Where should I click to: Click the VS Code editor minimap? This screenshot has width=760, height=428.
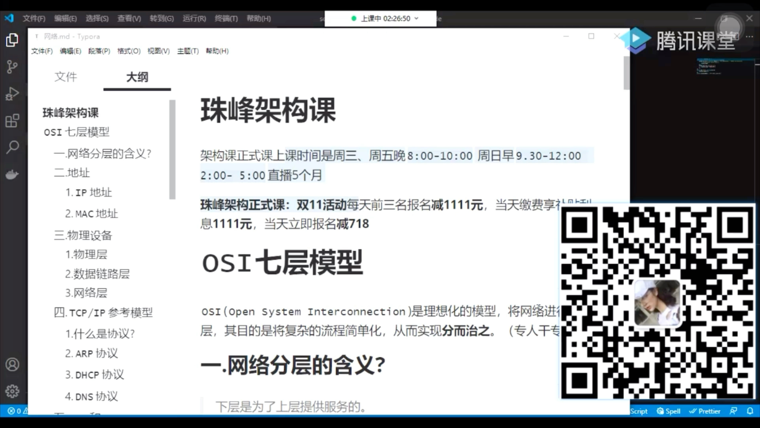pos(726,67)
